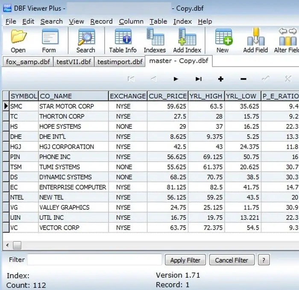Select the DYNAMIC SYSTEMS cell

73,177
